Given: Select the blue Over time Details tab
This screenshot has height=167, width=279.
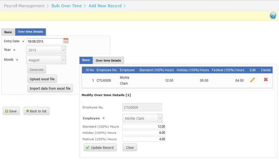Looking at the screenshot, I should pos(30,32).
